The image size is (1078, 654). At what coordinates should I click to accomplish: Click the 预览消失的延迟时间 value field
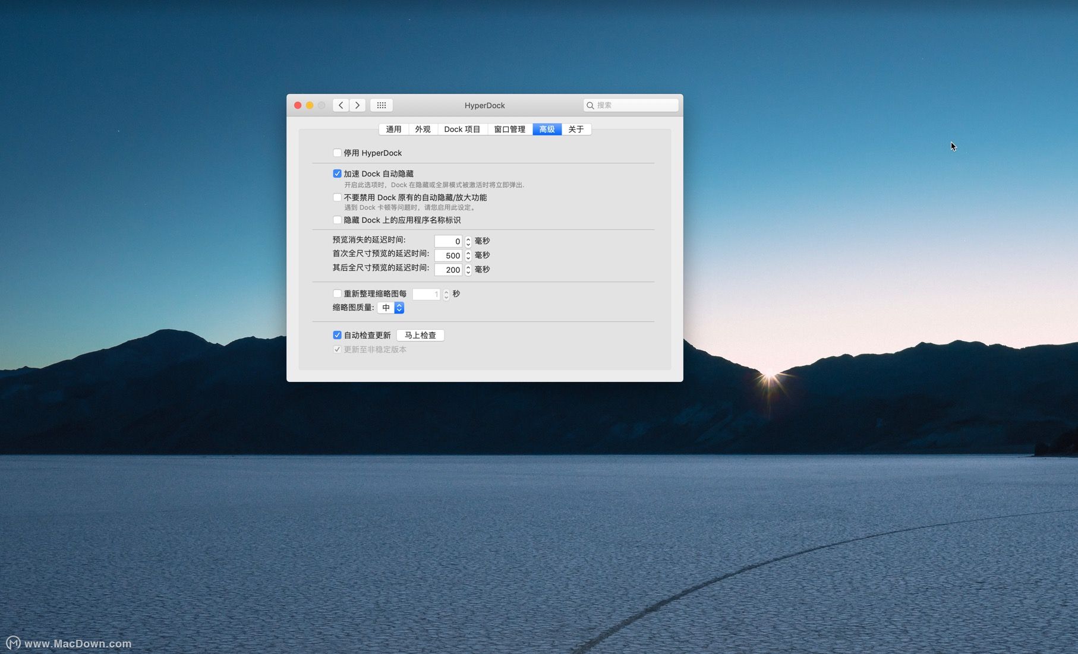[448, 241]
